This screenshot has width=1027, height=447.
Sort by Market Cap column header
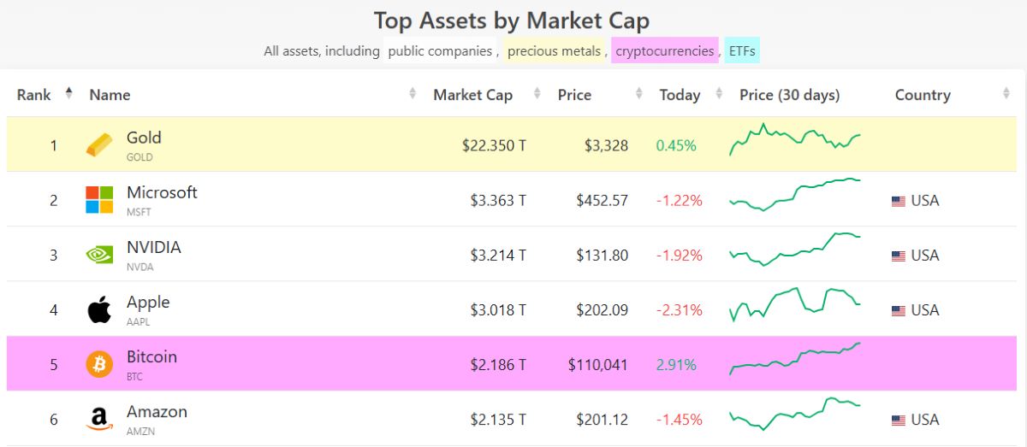click(472, 95)
